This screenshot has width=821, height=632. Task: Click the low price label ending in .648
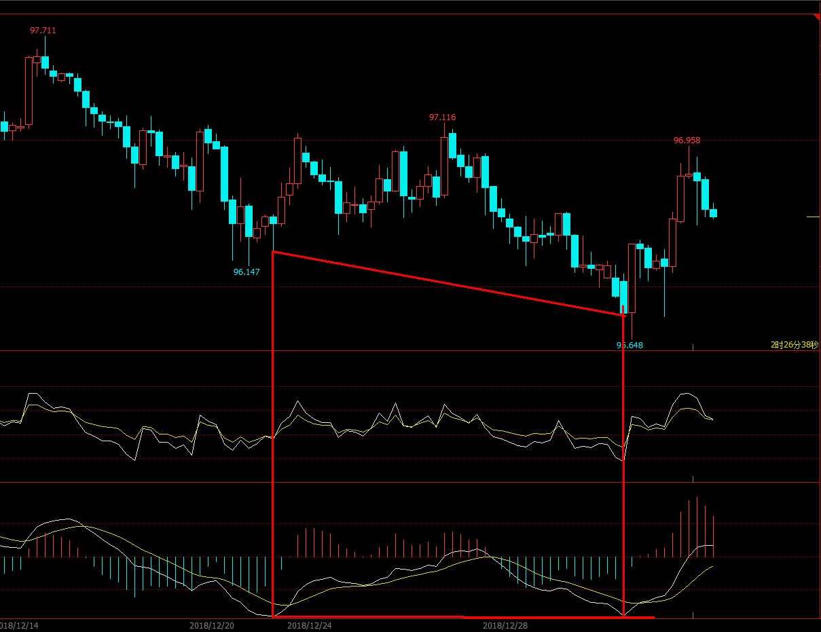[630, 345]
